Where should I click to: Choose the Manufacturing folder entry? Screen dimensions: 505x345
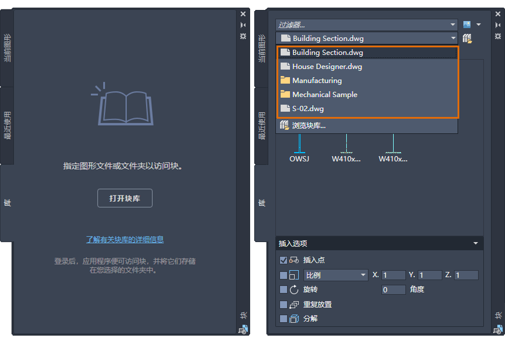click(367, 80)
